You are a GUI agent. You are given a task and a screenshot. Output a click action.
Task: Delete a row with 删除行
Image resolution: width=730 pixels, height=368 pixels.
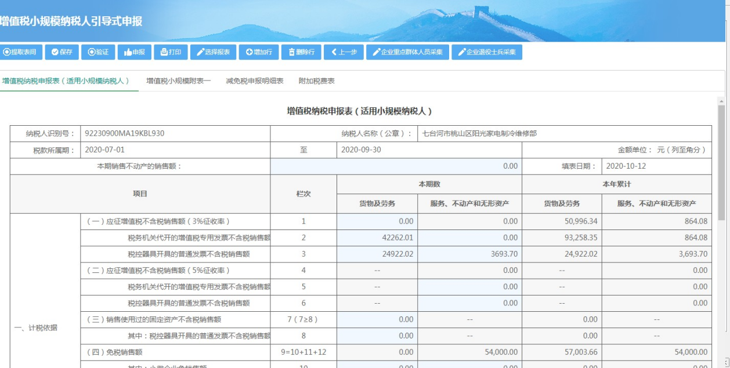click(x=301, y=52)
